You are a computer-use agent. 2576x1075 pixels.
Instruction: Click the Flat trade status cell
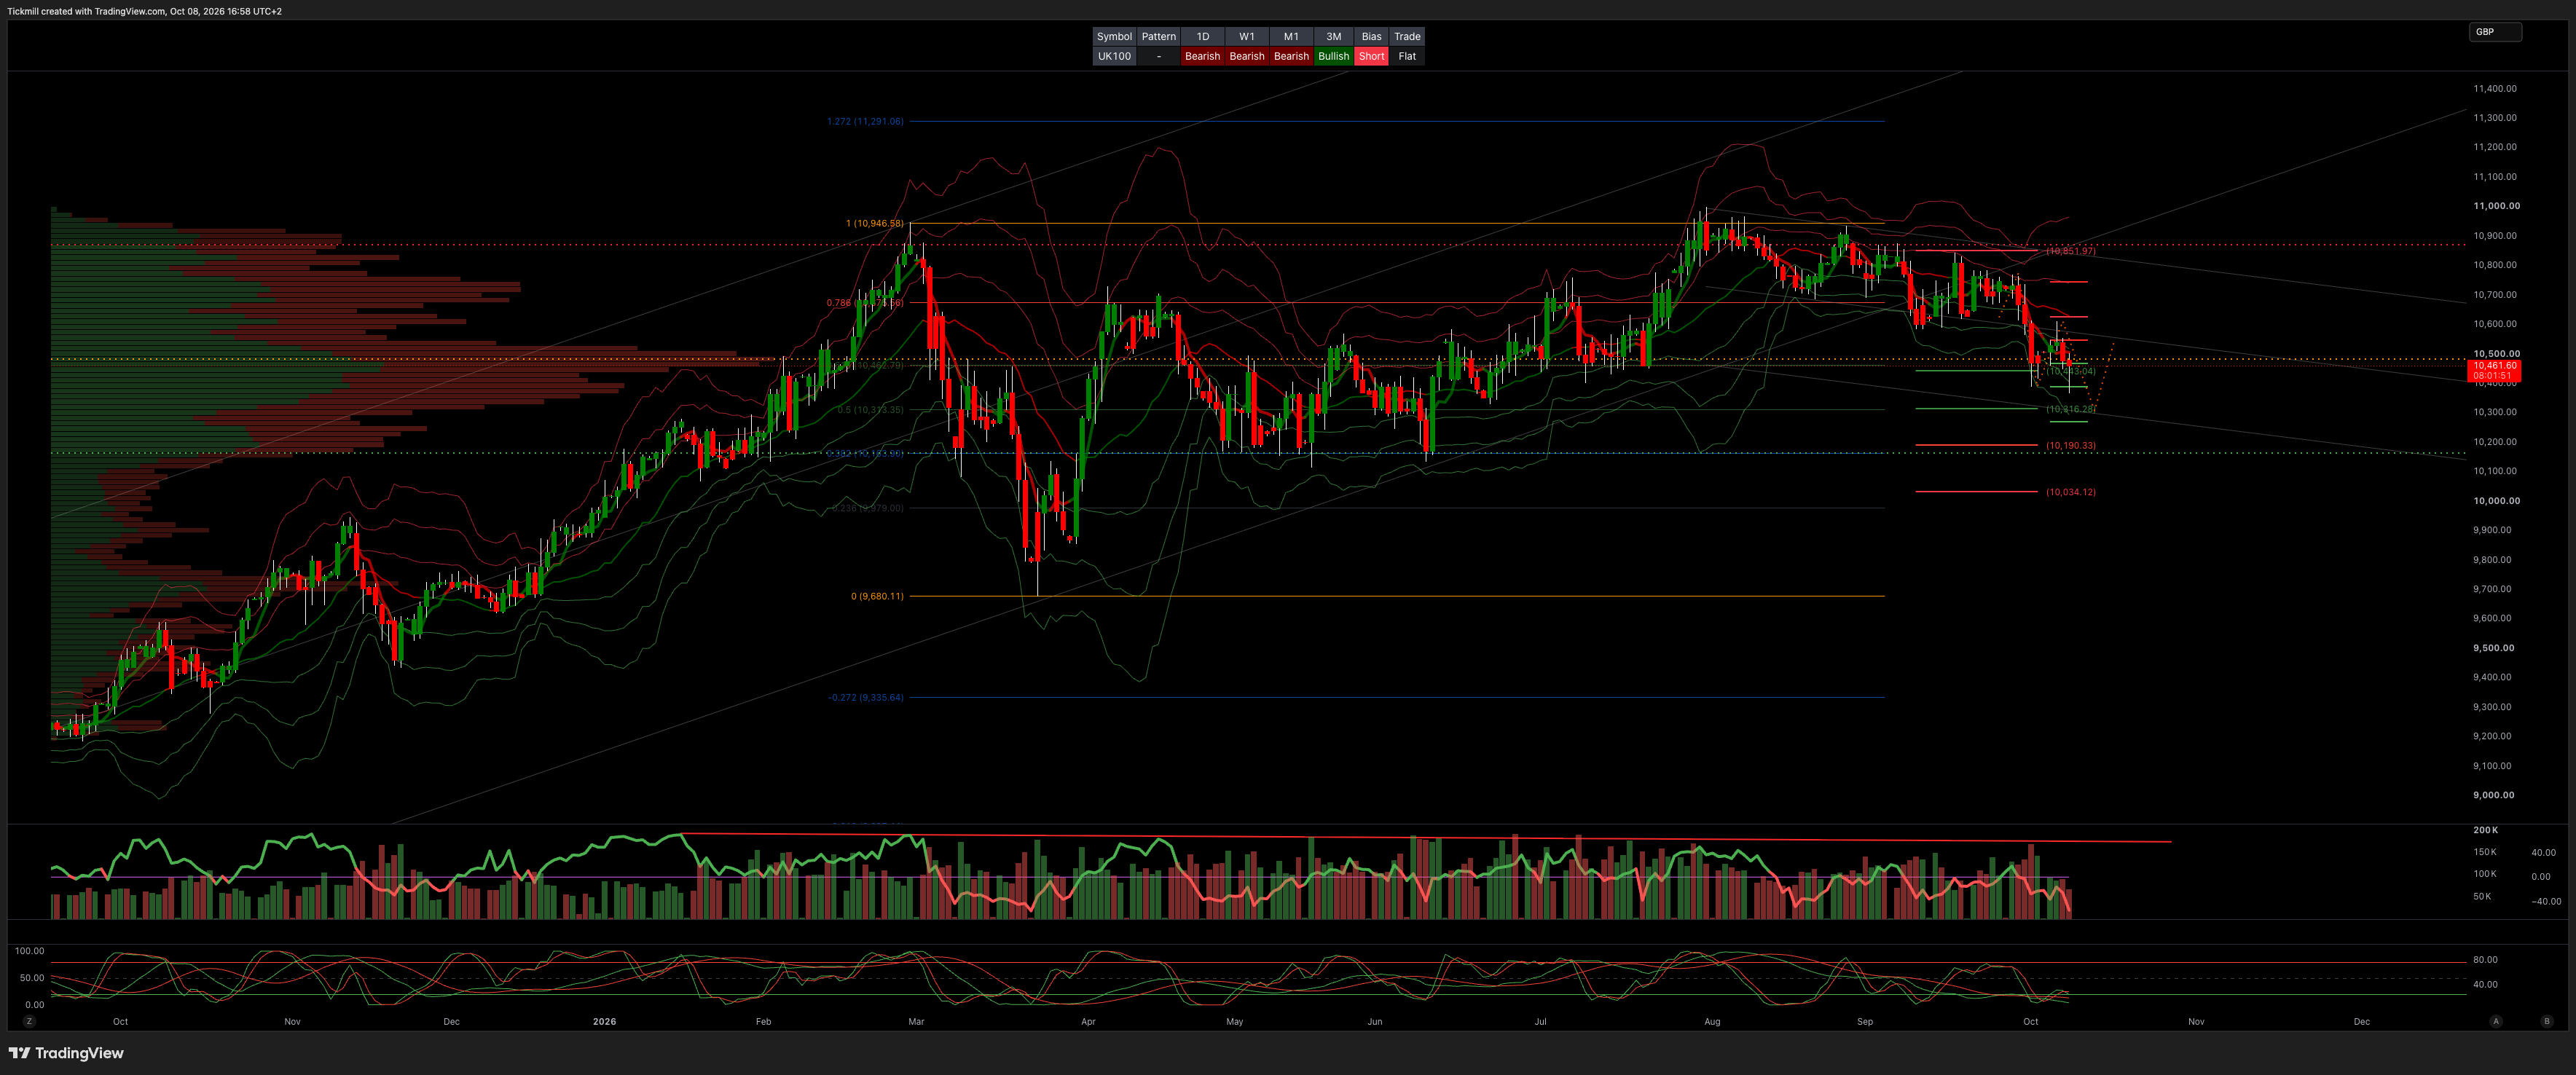tap(1407, 56)
